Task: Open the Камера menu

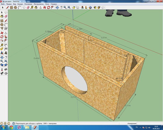Action: pyautogui.click(x=20, y=4)
